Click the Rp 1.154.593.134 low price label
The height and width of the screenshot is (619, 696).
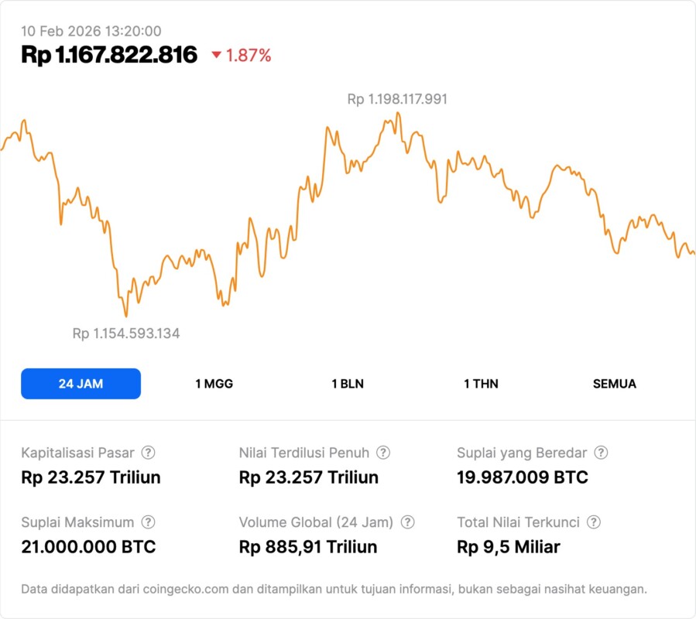point(126,333)
